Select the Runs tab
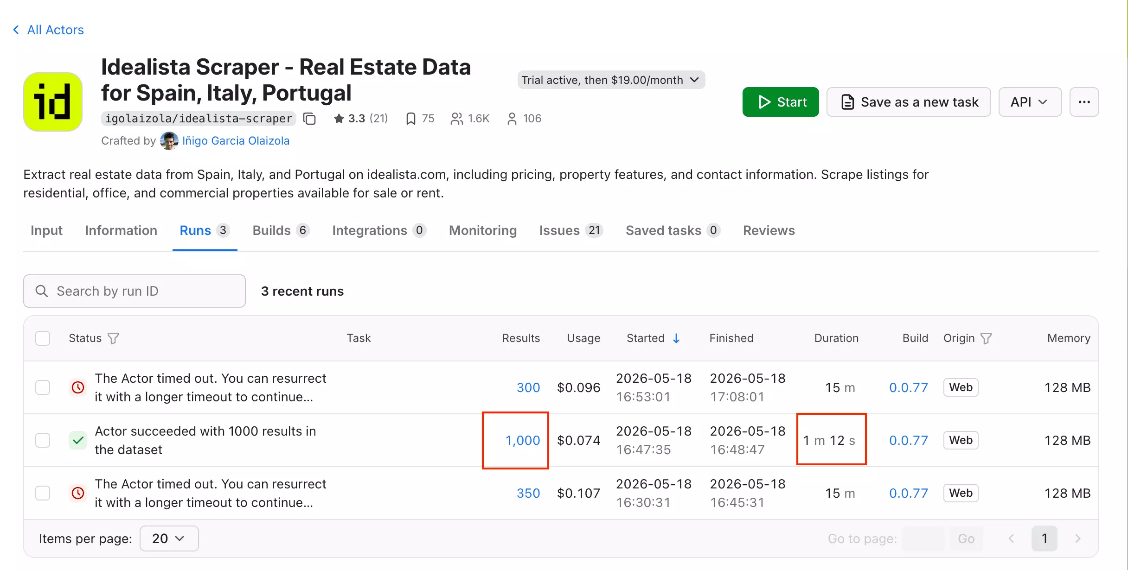Image resolution: width=1128 pixels, height=570 pixels. (205, 230)
